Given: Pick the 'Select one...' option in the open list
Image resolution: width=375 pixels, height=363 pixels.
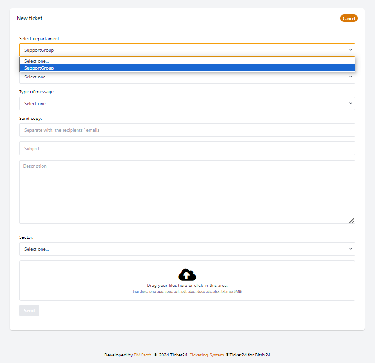Looking at the screenshot, I should click(x=36, y=61).
